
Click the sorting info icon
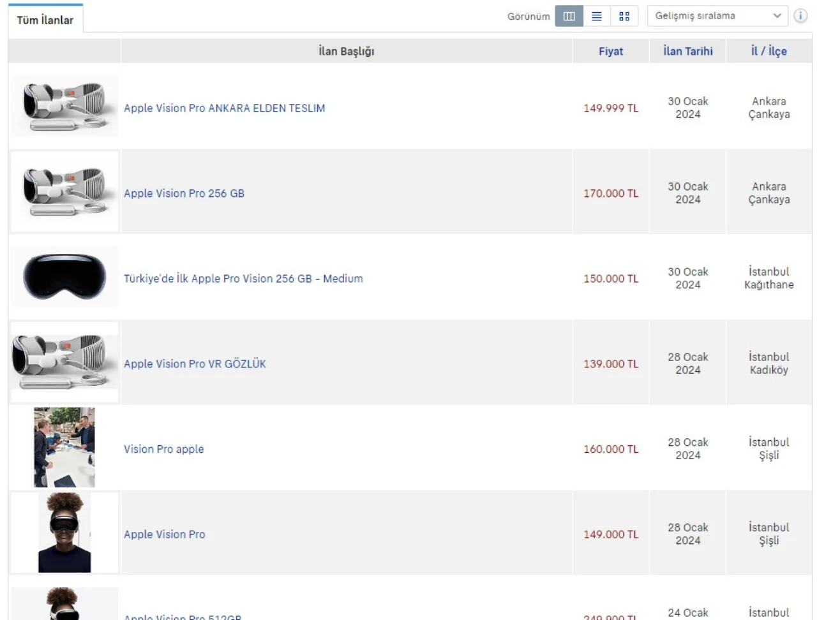(800, 16)
